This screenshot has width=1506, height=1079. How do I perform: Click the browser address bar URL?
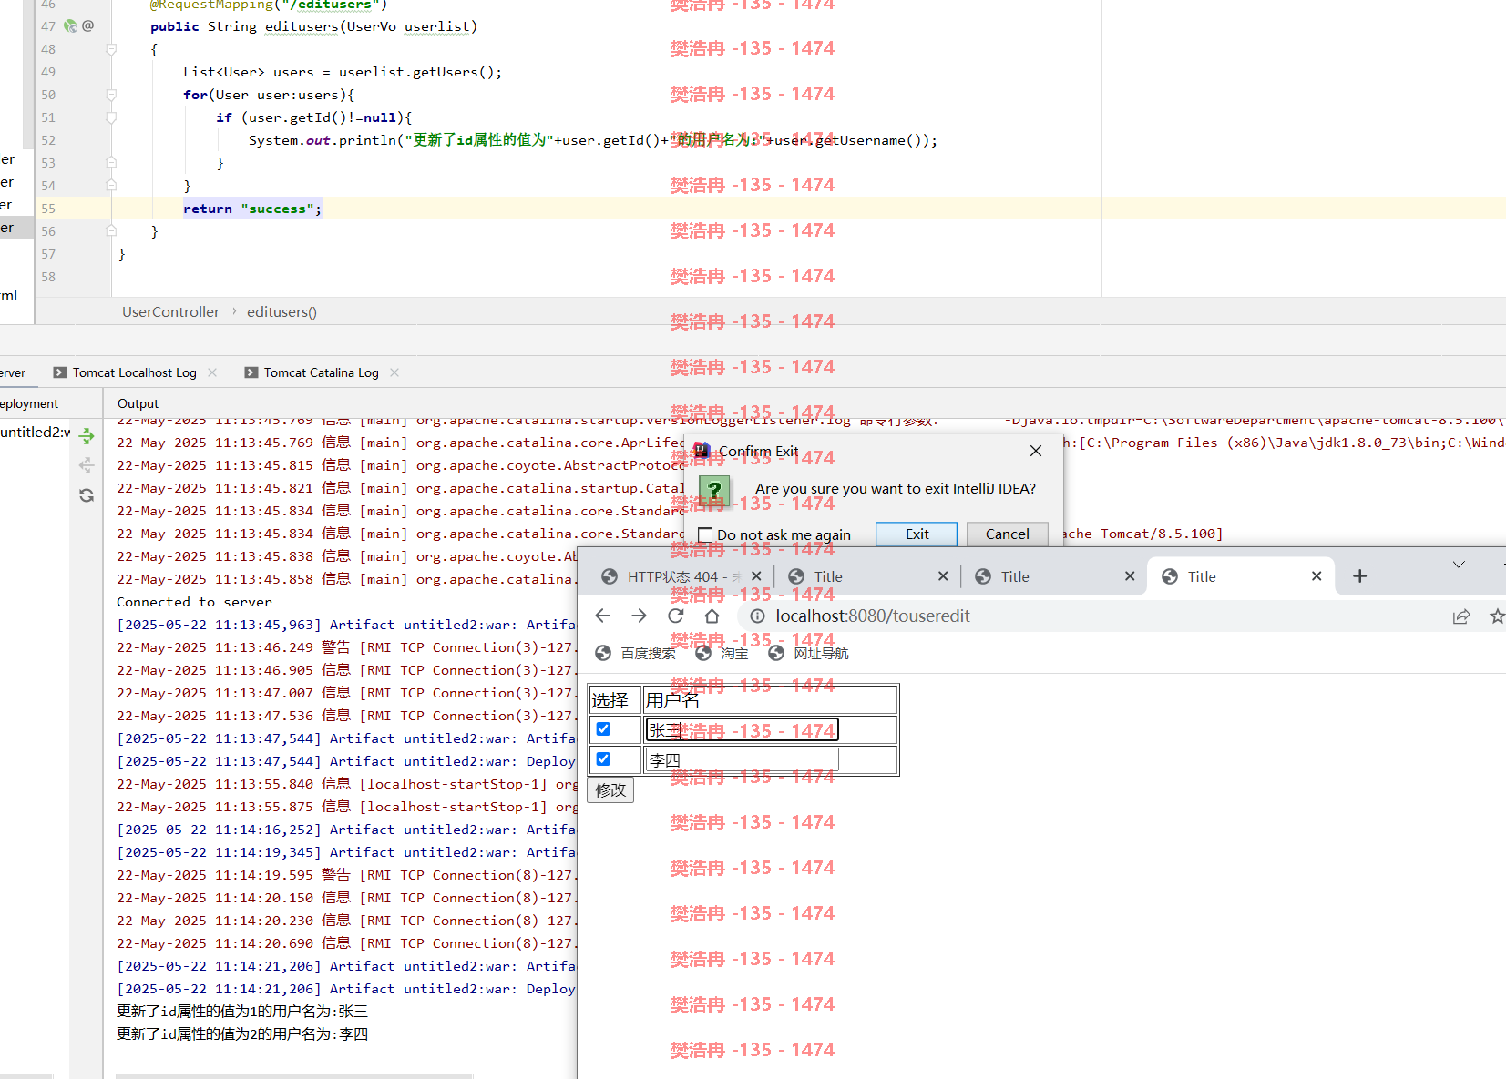(x=873, y=616)
